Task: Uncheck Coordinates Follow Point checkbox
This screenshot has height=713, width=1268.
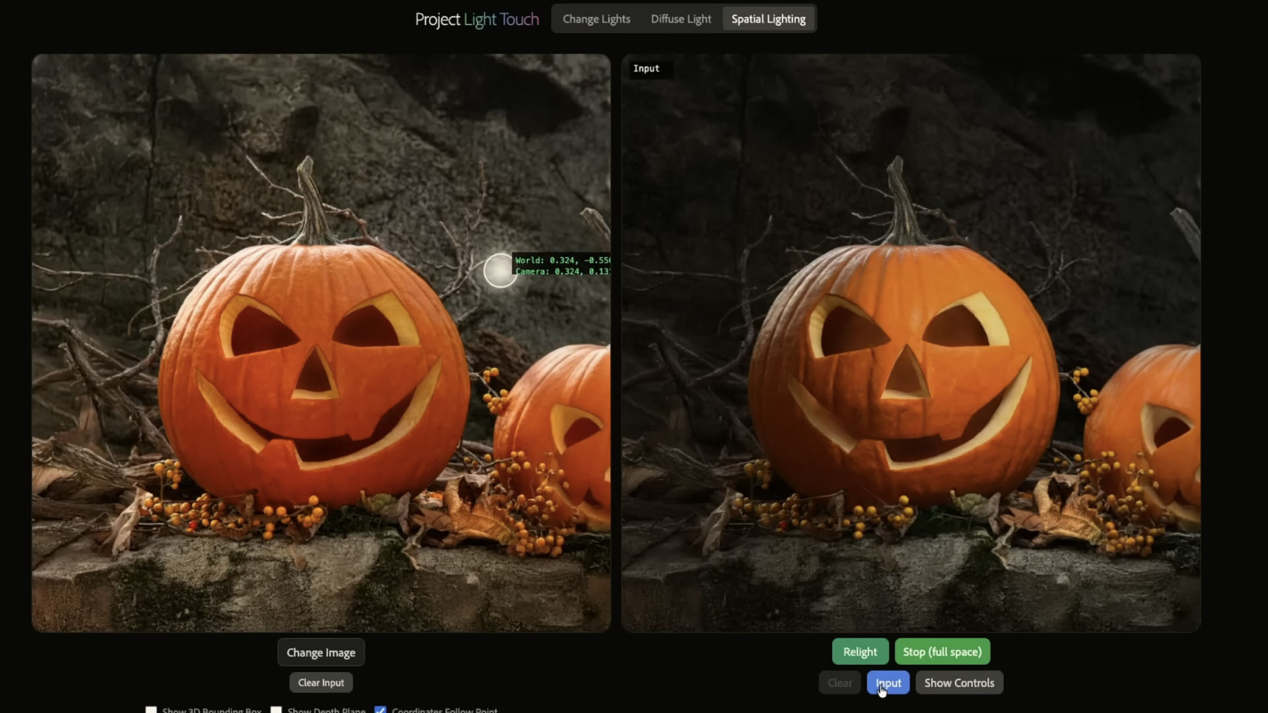Action: (380, 710)
